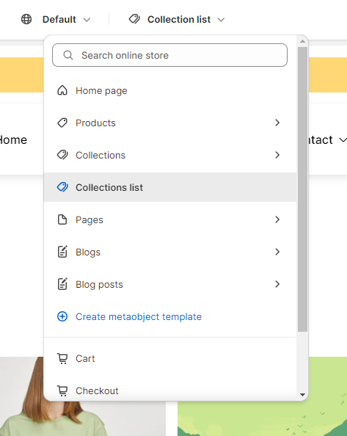This screenshot has height=436, width=347.
Task: Open the Default market dropdown
Action: pos(67,20)
